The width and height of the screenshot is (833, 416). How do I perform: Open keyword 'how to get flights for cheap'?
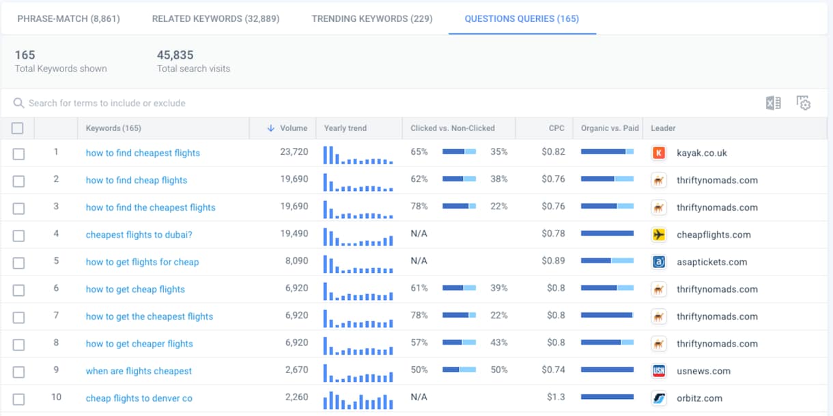[x=142, y=262]
